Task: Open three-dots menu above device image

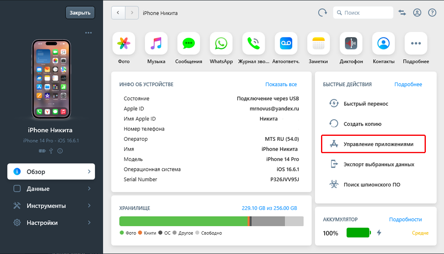Action: 88,33
